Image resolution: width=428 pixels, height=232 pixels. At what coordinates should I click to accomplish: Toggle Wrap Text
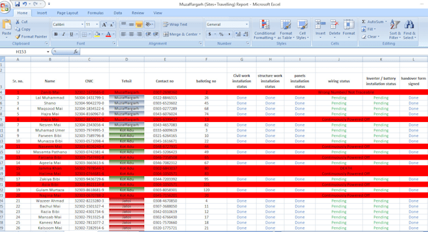click(x=175, y=25)
